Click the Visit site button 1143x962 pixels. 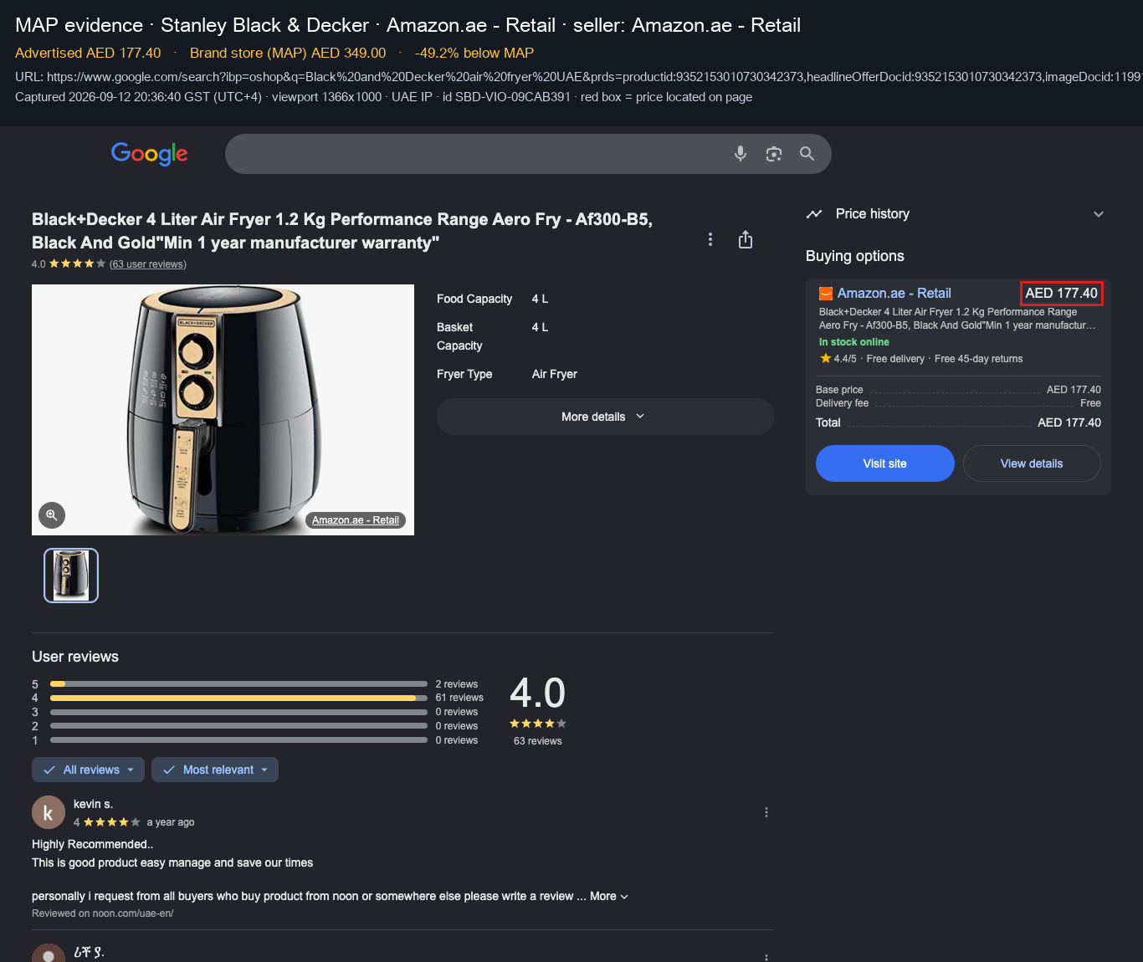885,463
